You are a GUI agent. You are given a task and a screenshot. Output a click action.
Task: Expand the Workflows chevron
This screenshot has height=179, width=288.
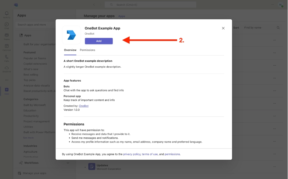click(68, 163)
